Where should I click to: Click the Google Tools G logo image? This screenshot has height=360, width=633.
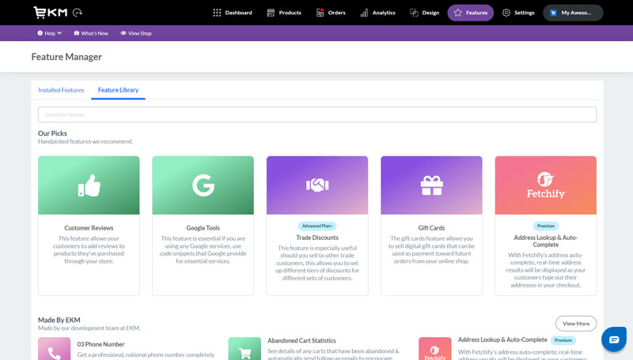click(x=203, y=186)
